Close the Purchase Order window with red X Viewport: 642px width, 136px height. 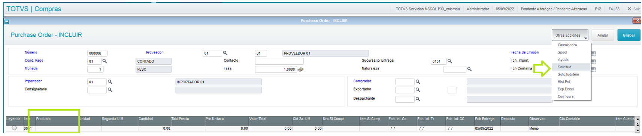tap(637, 21)
